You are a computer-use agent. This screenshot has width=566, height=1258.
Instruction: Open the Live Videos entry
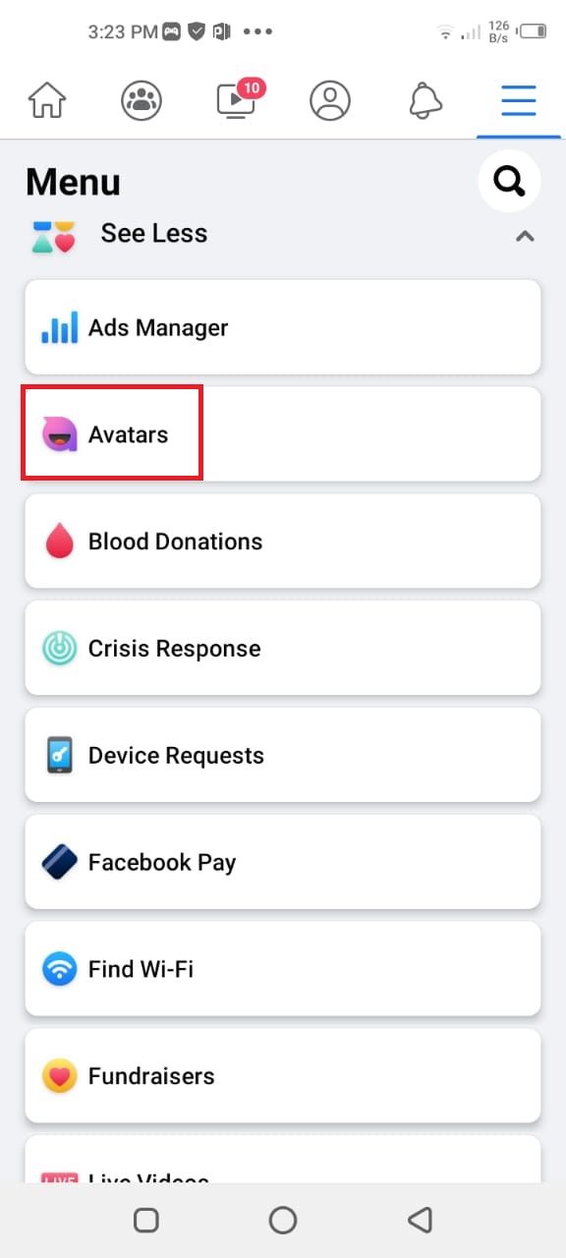point(283,1160)
